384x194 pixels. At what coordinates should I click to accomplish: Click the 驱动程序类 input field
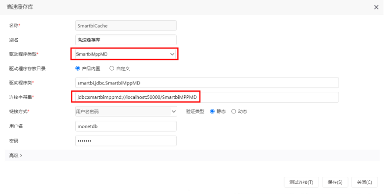click(207, 83)
